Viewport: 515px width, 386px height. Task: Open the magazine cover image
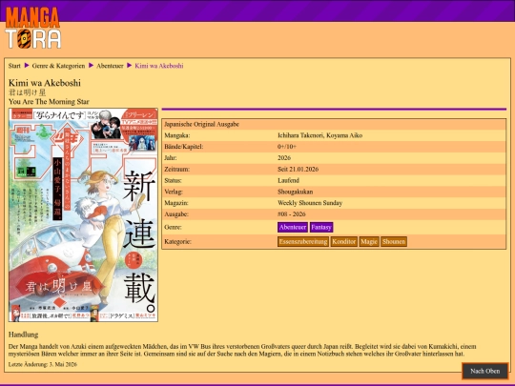click(83, 215)
